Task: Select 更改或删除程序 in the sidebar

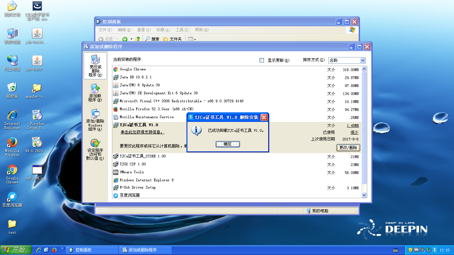Action: [95, 66]
